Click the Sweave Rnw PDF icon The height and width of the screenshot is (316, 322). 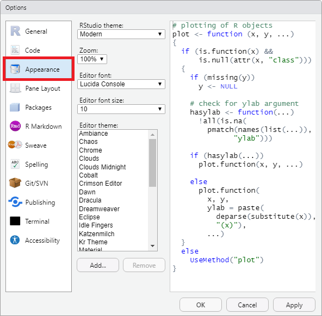click(x=15, y=144)
